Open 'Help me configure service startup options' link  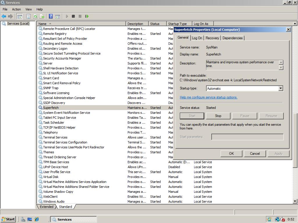[208, 97]
